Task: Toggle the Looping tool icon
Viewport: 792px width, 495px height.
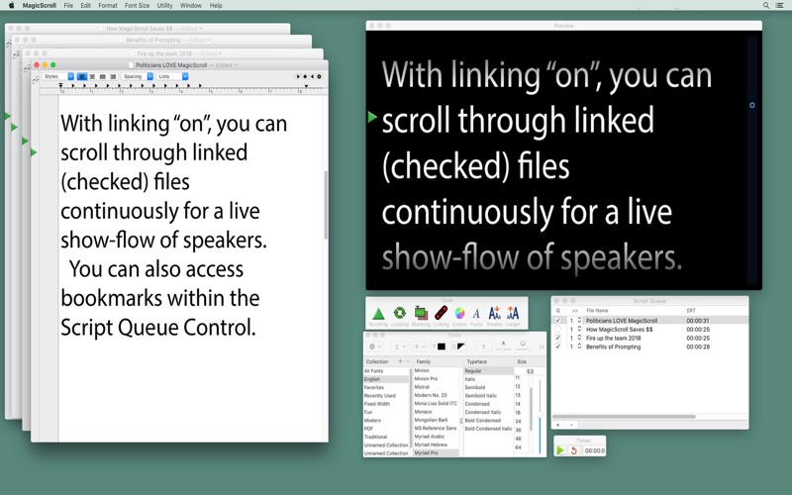Action: [x=400, y=313]
